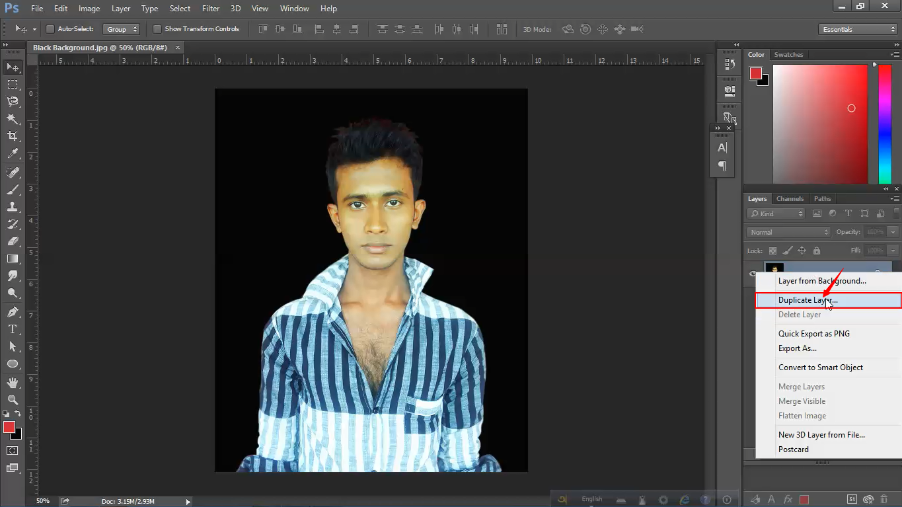The width and height of the screenshot is (902, 507).
Task: Choose the Hand tool
Action: coord(13,383)
